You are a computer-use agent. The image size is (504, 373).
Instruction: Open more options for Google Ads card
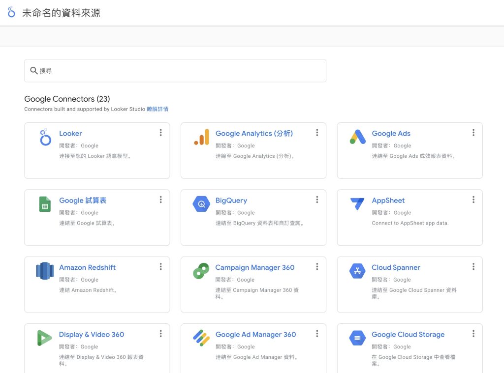pyautogui.click(x=473, y=133)
